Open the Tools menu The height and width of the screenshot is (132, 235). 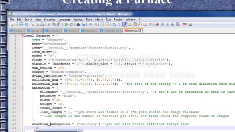89,19
